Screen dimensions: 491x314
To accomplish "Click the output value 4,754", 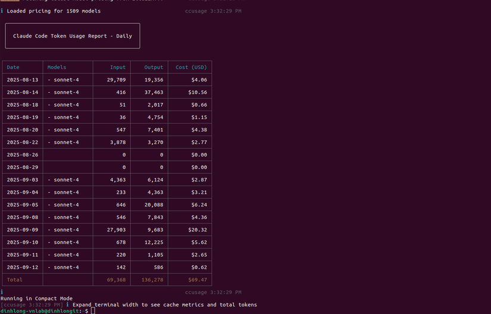I will point(155,117).
